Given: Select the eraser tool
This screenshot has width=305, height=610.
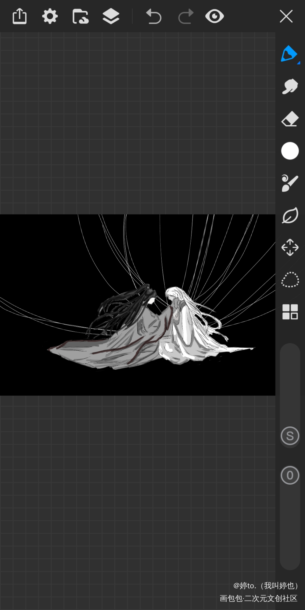Looking at the screenshot, I should (x=290, y=119).
